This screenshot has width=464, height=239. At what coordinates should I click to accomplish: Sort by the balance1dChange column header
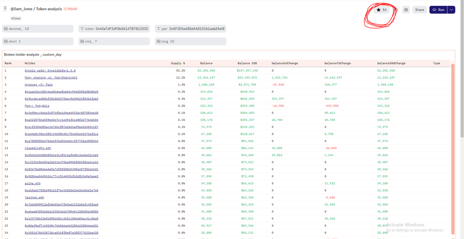pos(285,63)
